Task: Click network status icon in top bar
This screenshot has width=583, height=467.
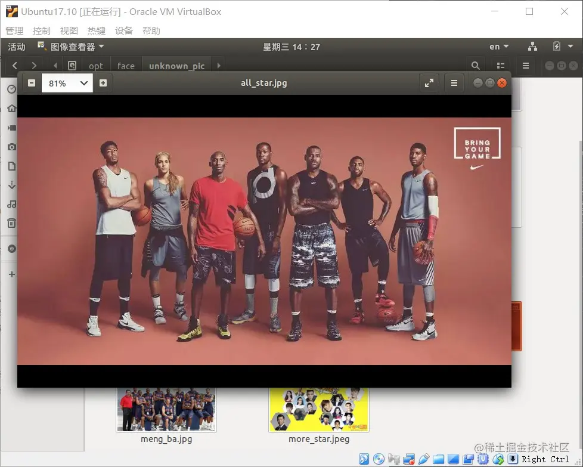Action: (532, 47)
